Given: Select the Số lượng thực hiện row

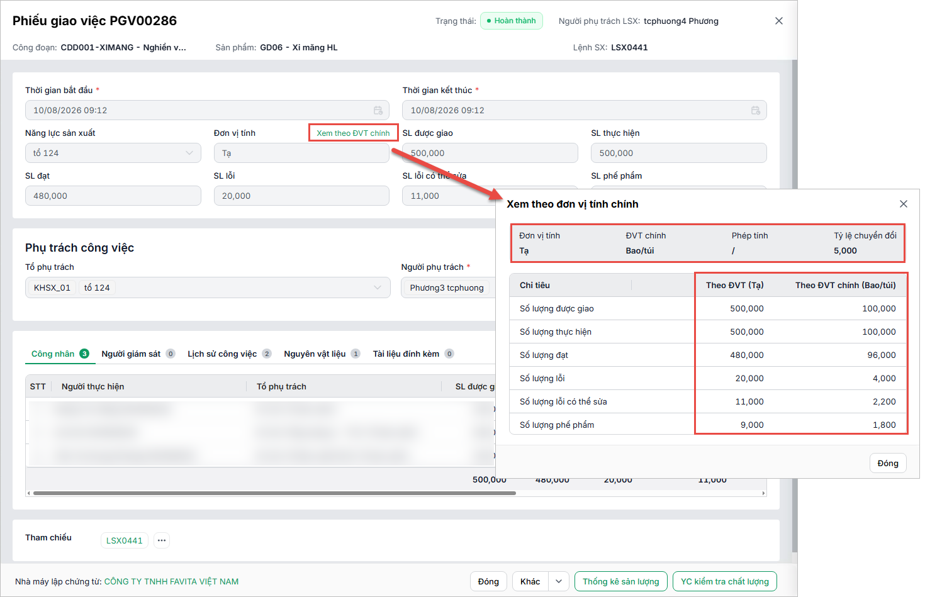Looking at the screenshot, I should tap(708, 332).
